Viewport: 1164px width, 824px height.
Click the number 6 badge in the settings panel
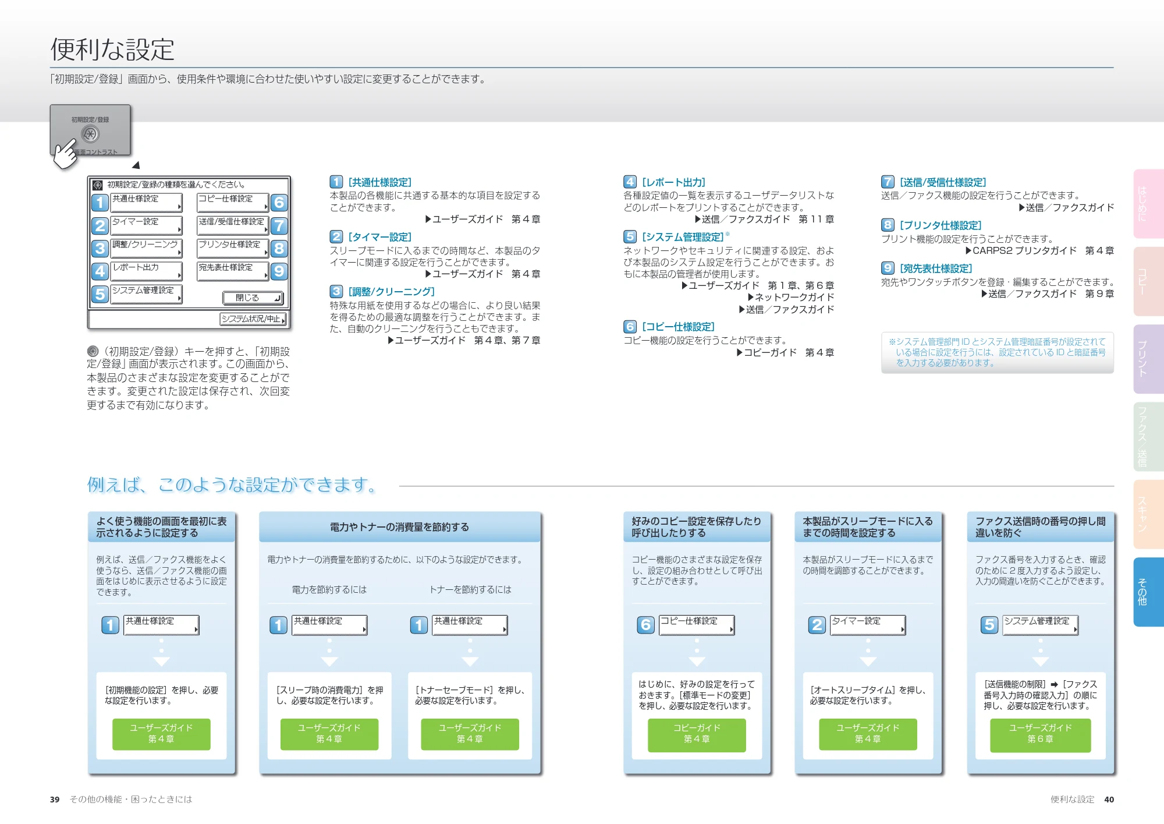(279, 203)
